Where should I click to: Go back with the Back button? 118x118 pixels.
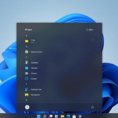click(x=89, y=30)
